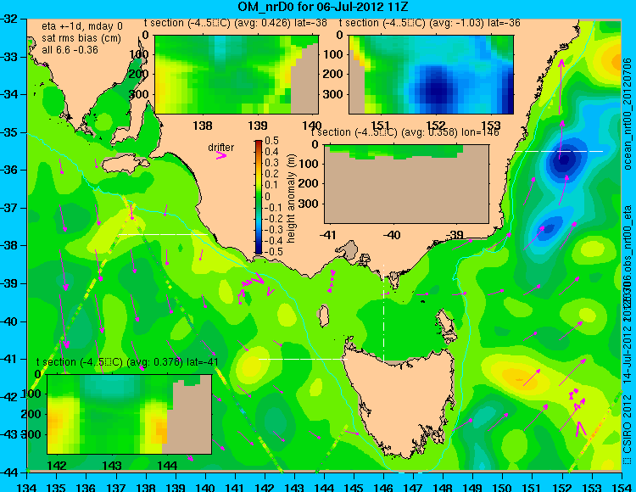
Task: Click the Tasmania landmass on the map
Action: coord(402,400)
